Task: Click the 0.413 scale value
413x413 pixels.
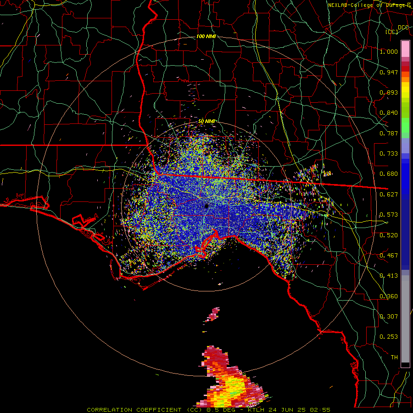Action: (389, 276)
